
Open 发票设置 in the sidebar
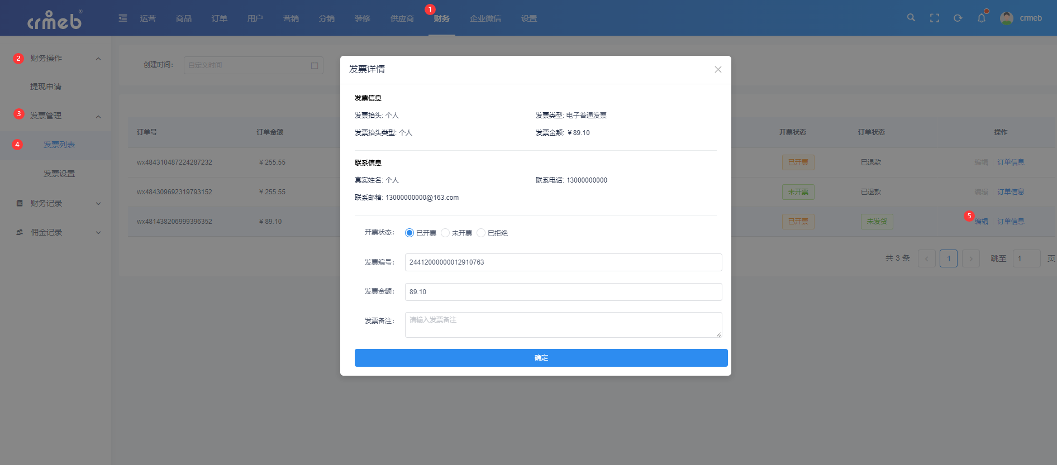(x=59, y=174)
